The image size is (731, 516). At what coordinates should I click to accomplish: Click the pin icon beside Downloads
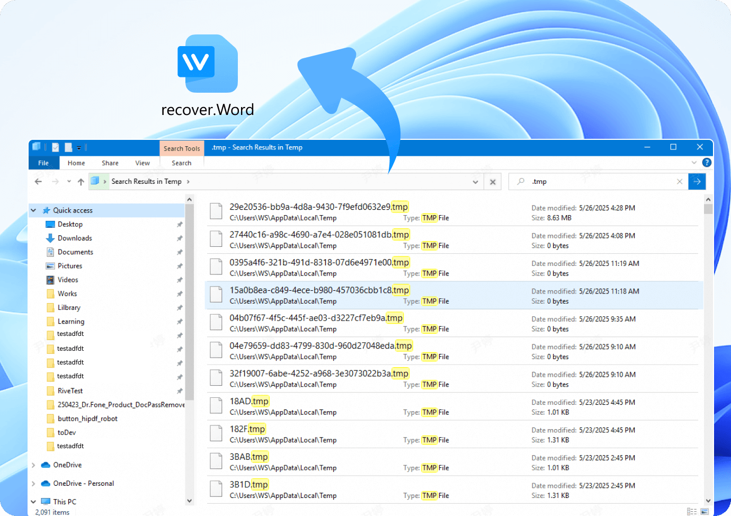point(180,238)
